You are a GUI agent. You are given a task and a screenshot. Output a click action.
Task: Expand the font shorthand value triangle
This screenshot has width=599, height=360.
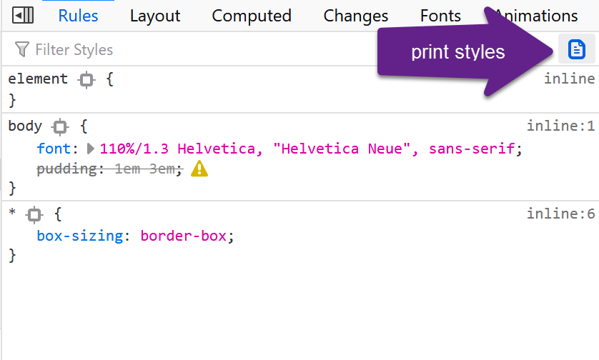pyautogui.click(x=91, y=149)
